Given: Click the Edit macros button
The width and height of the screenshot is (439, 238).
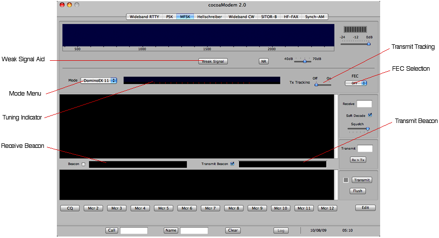Looking at the screenshot, I should pos(365,208).
